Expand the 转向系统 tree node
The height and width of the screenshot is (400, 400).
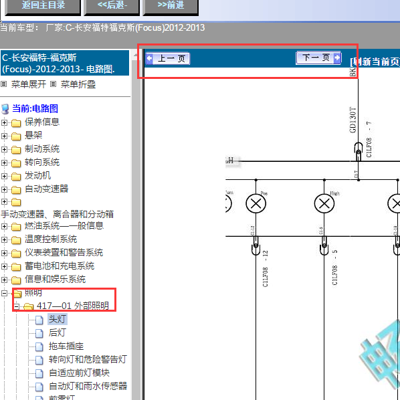click(x=4, y=163)
